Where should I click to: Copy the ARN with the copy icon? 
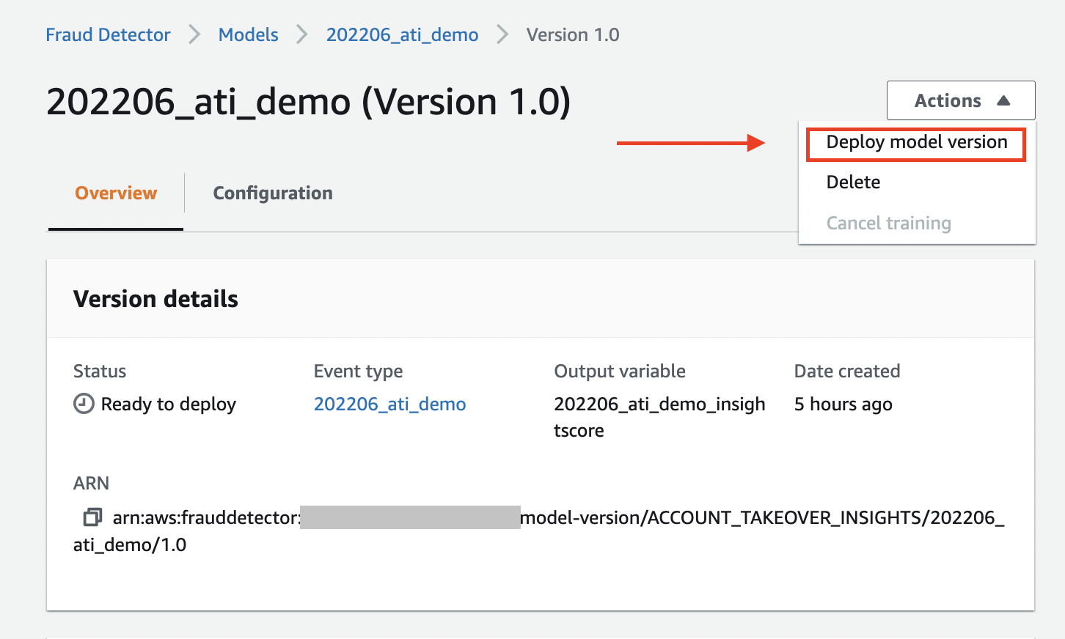(92, 517)
